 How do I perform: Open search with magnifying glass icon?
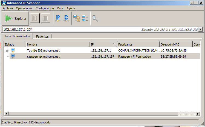95,18
